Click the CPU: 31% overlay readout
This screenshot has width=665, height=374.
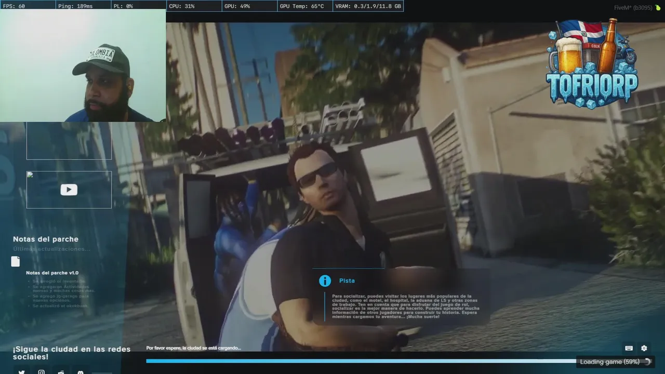coord(194,6)
